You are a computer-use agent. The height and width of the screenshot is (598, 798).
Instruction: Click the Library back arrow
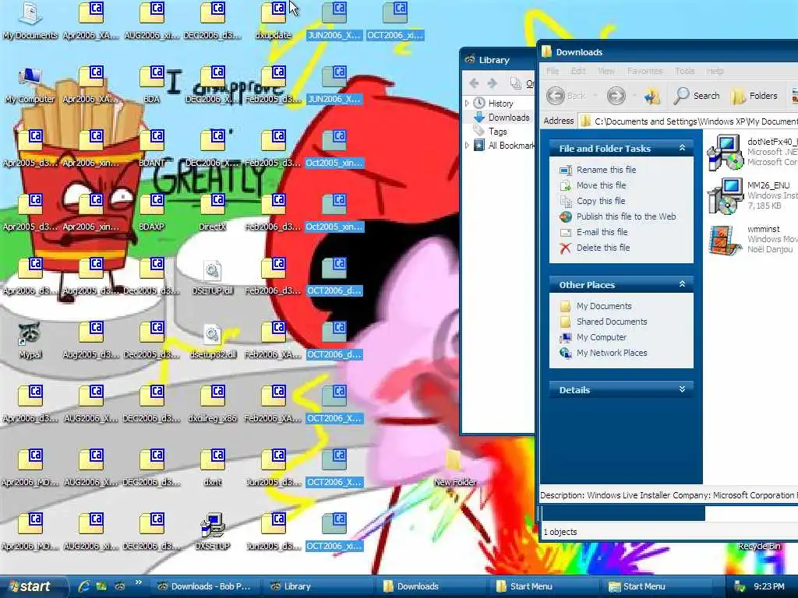[x=474, y=83]
